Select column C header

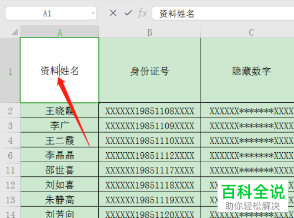coord(248,32)
